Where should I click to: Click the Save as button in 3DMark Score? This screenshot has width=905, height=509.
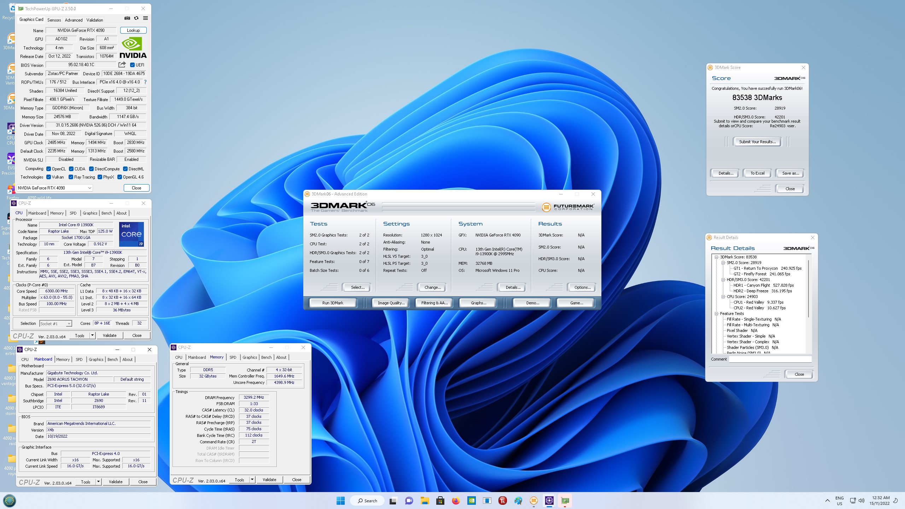coord(790,173)
